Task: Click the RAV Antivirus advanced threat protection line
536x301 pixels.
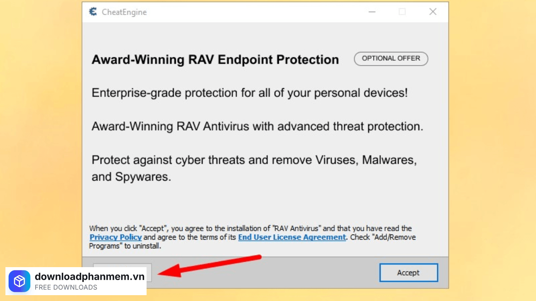Action: [x=257, y=126]
